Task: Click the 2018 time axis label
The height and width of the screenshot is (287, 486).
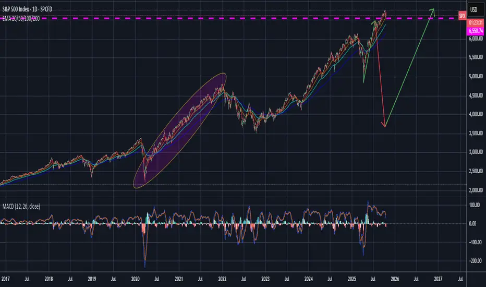Action: click(x=48, y=279)
